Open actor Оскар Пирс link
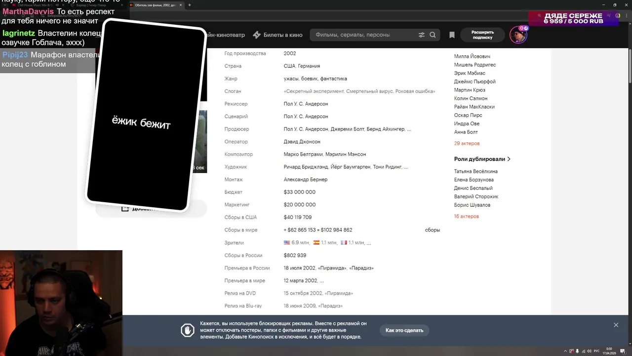Viewport: 632px width, 356px height. pyautogui.click(x=468, y=115)
